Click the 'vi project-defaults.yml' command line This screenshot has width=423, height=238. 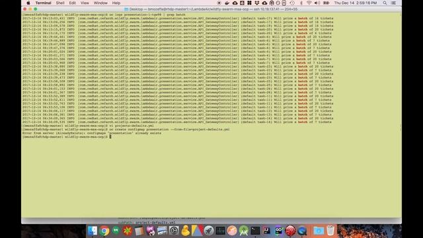pyautogui.click(x=88, y=126)
